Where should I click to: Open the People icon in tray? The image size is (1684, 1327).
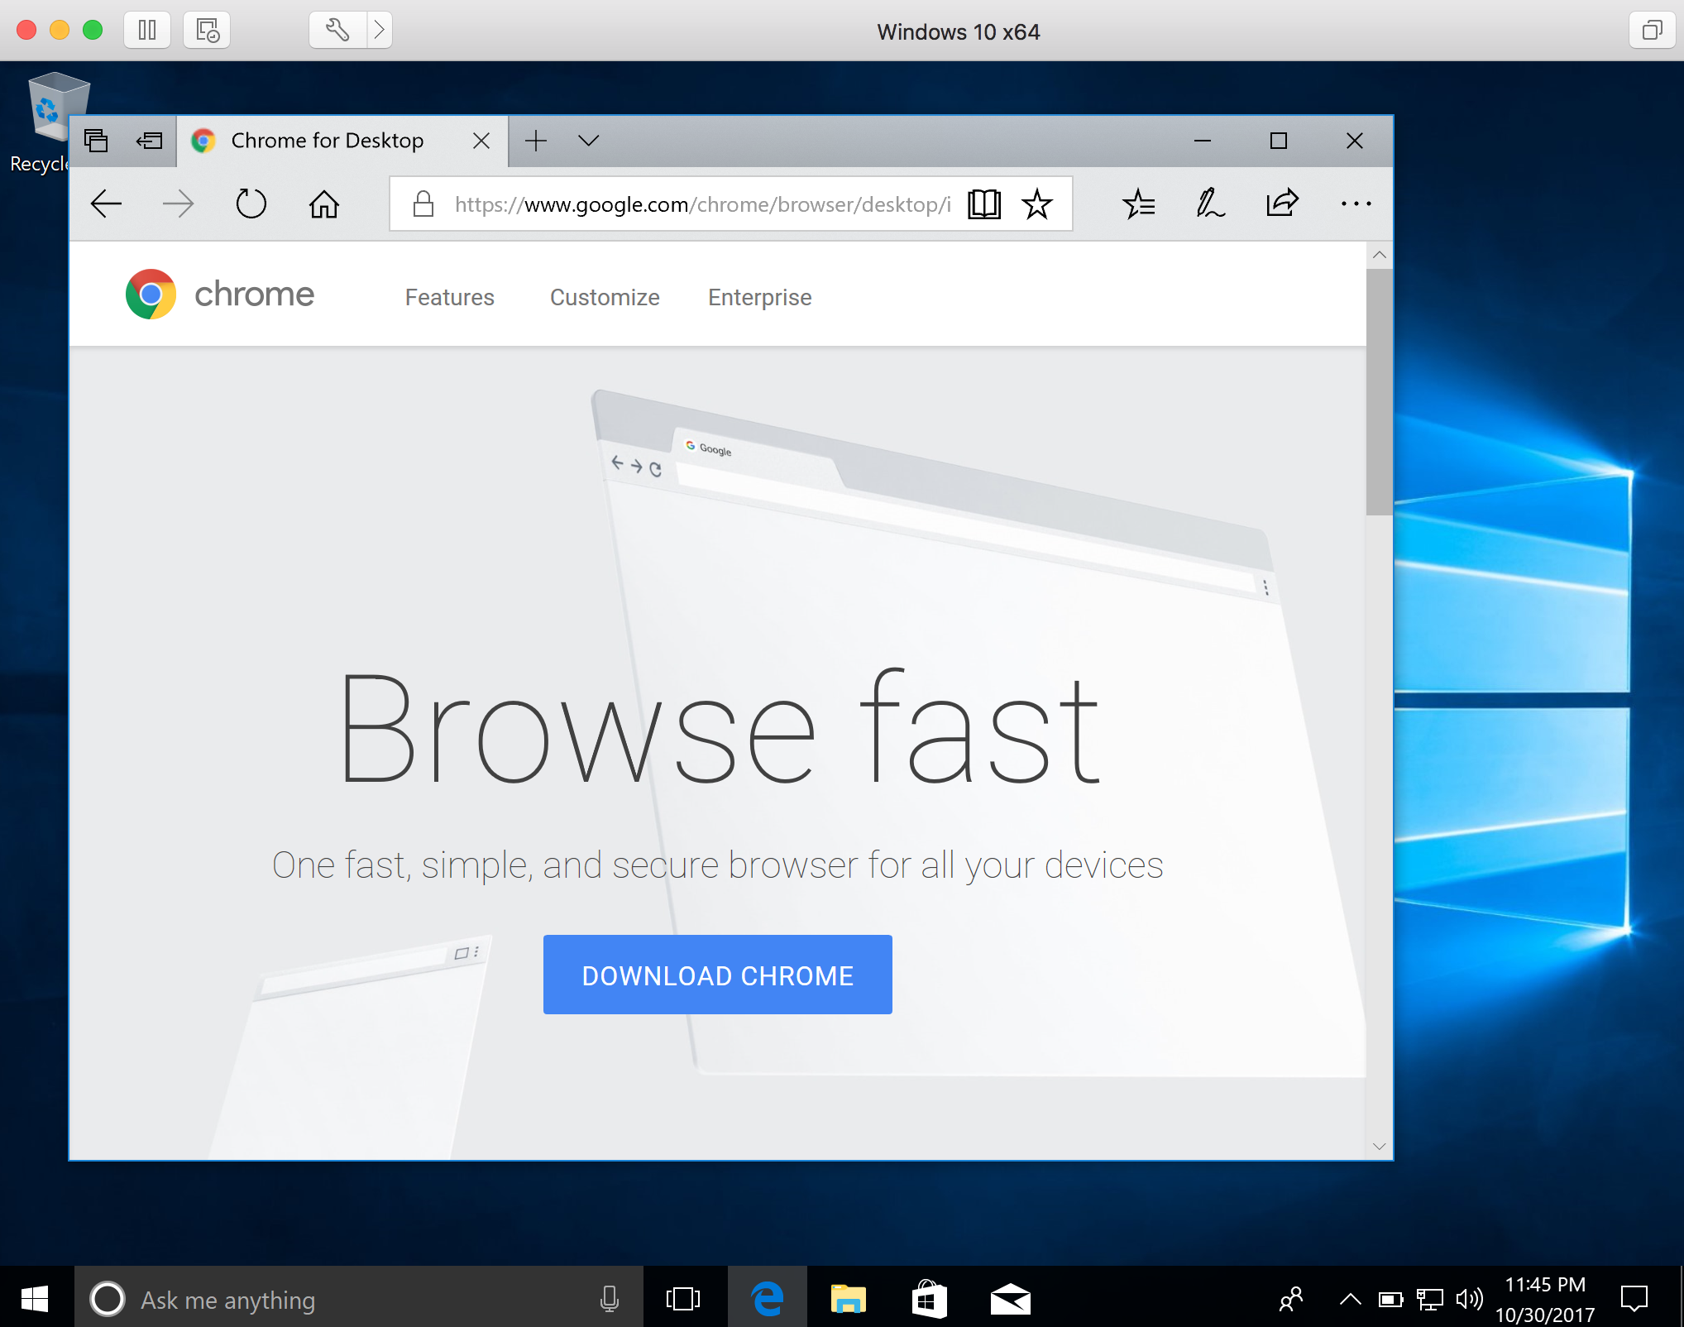click(1291, 1299)
